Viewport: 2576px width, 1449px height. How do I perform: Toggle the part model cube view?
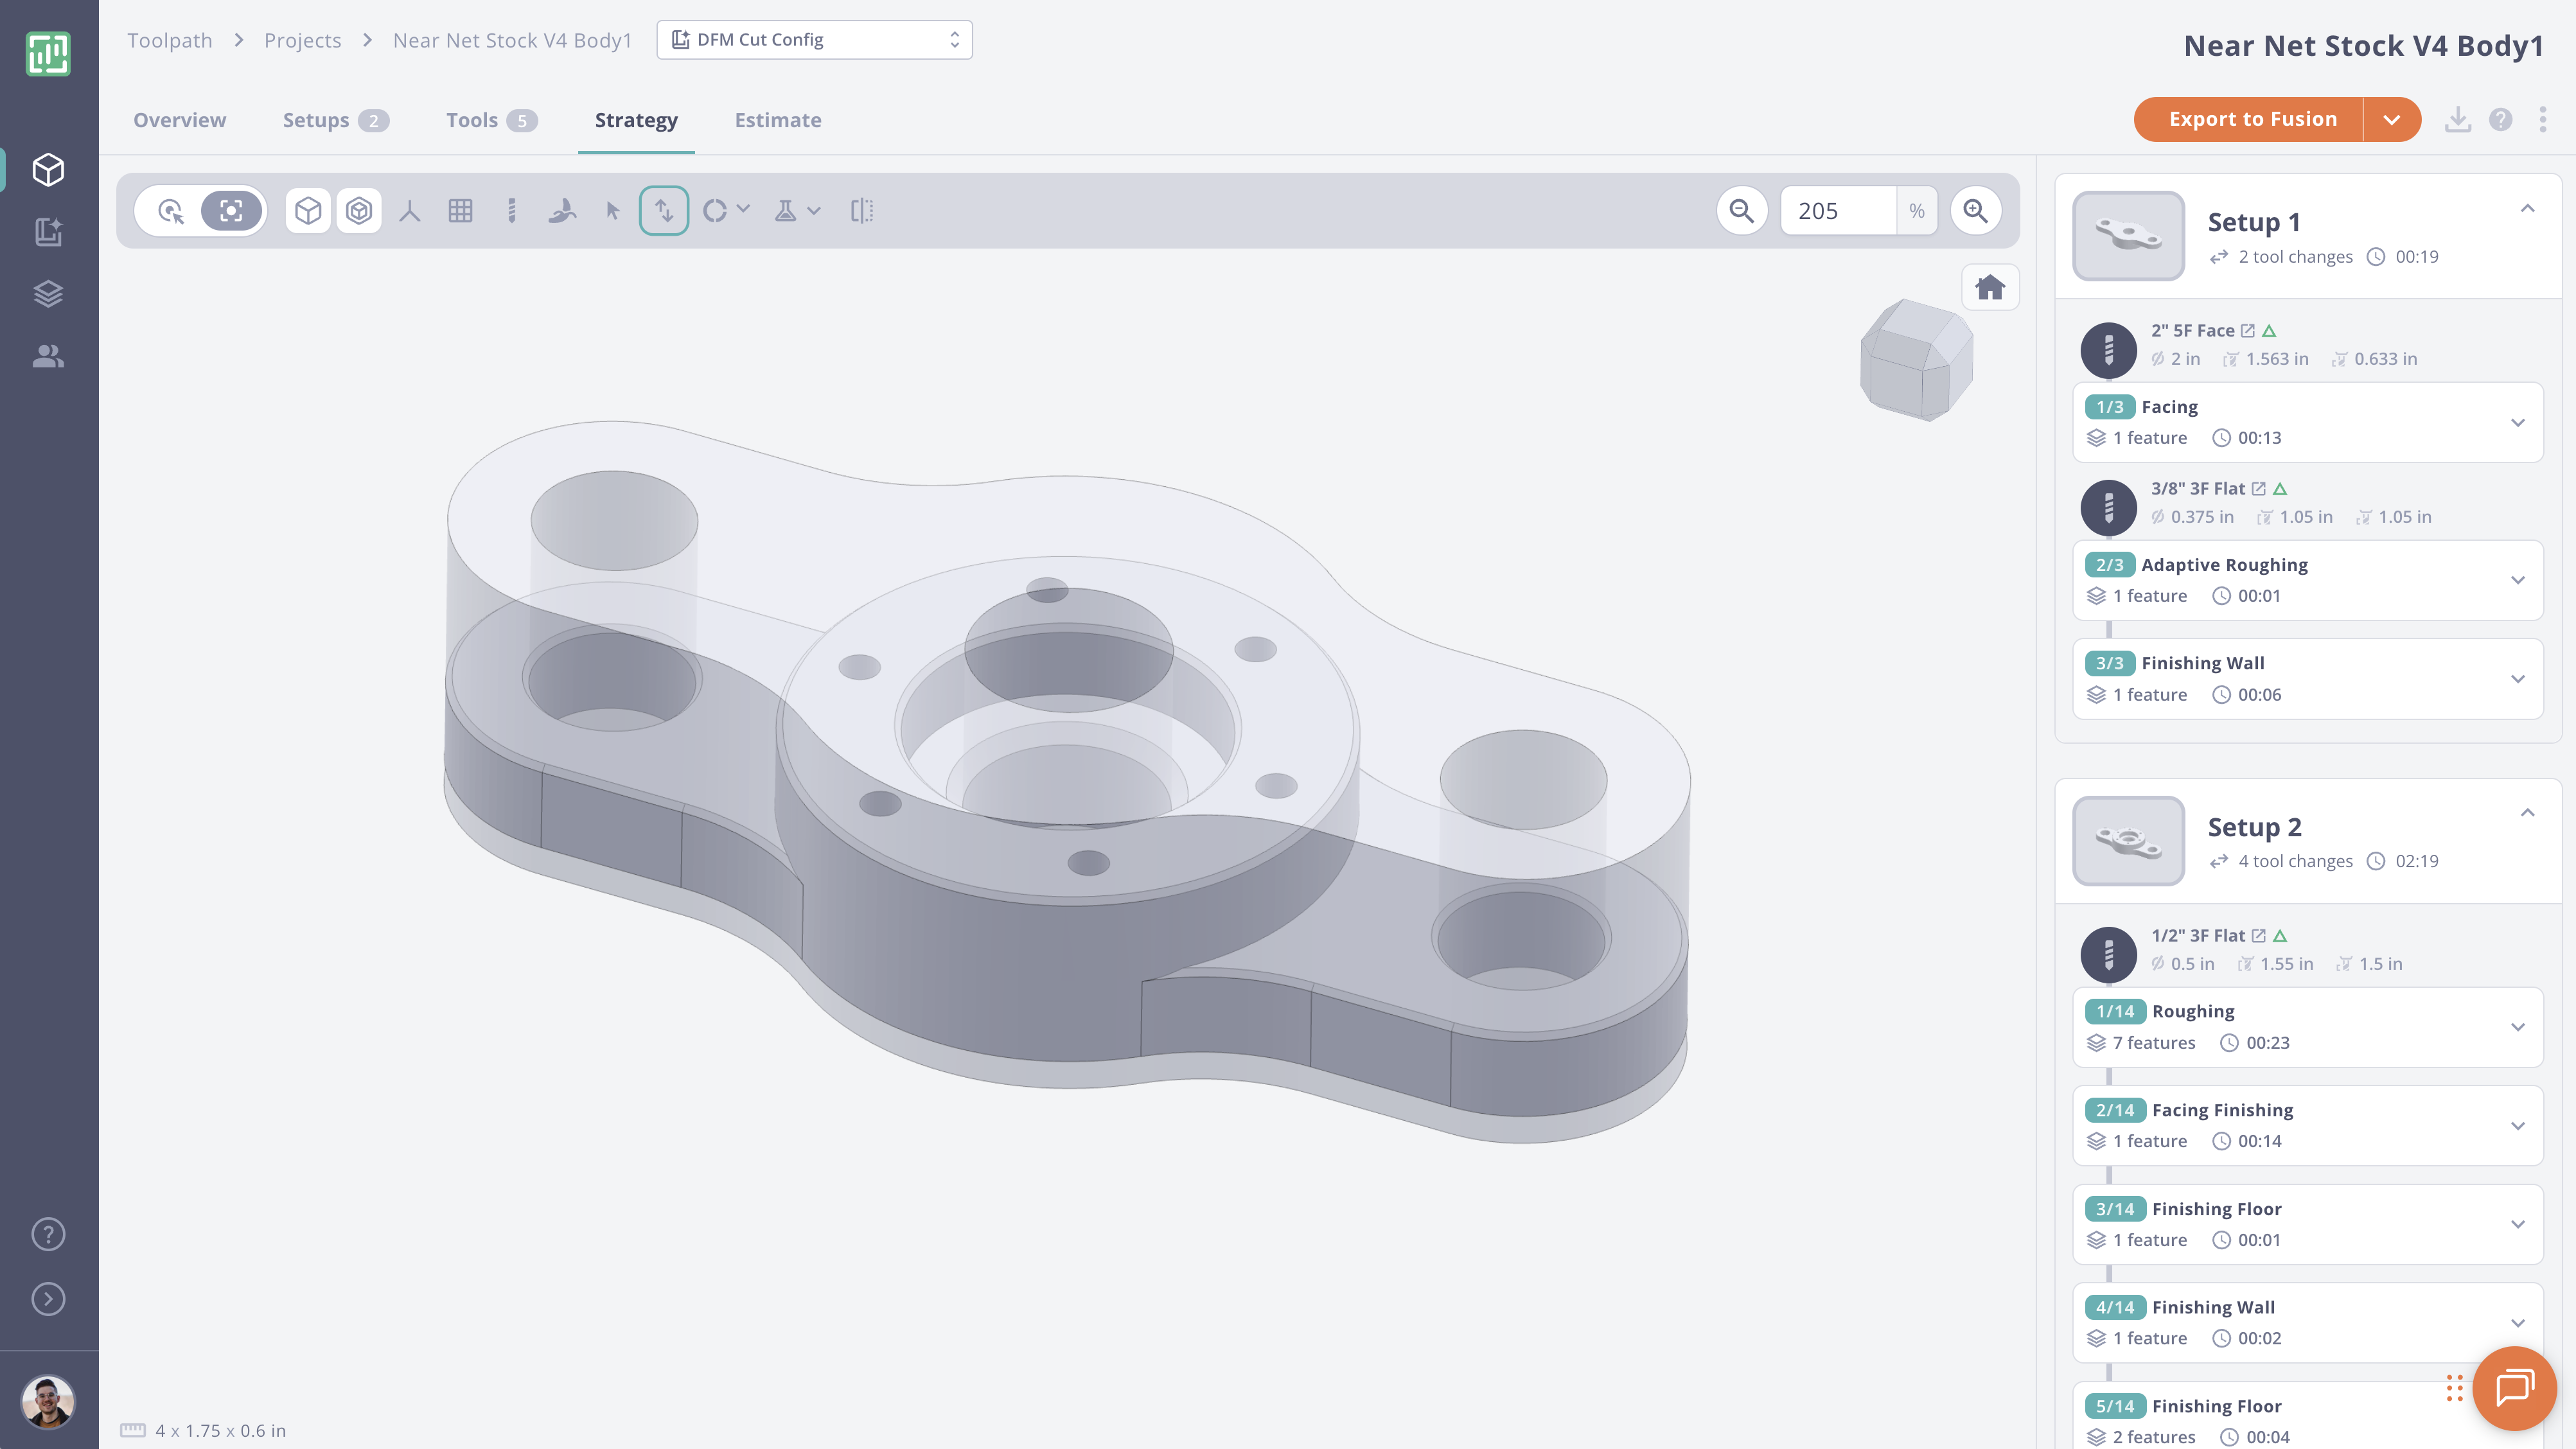click(x=308, y=211)
